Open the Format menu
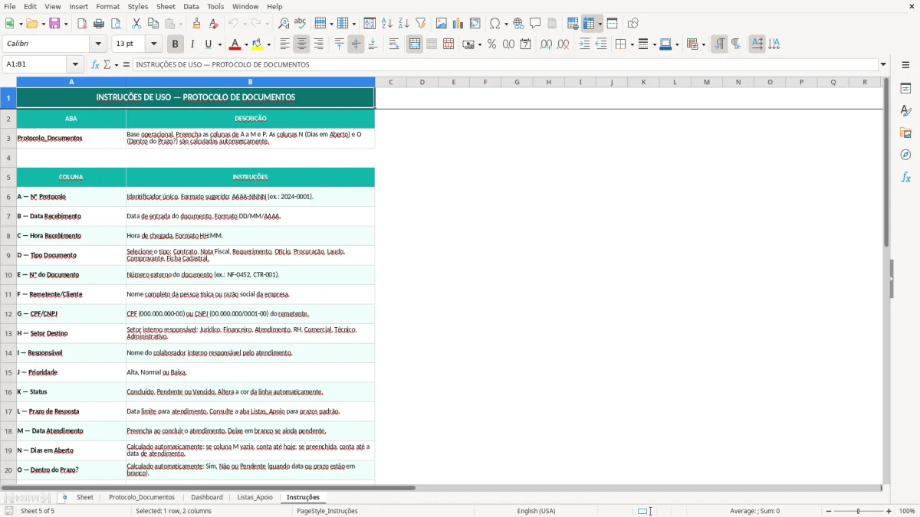This screenshot has height=517, width=920. [107, 6]
